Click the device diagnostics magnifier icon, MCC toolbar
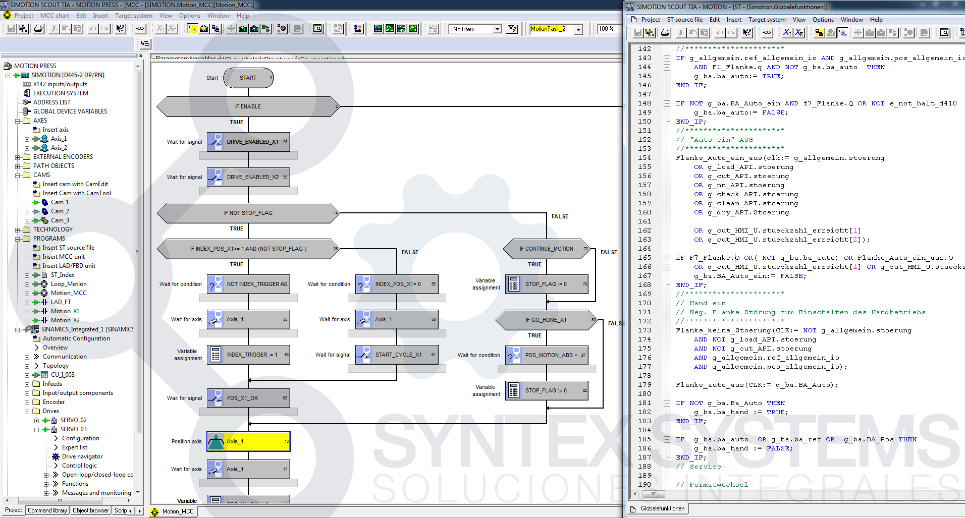Image resolution: width=965 pixels, height=518 pixels. click(317, 29)
